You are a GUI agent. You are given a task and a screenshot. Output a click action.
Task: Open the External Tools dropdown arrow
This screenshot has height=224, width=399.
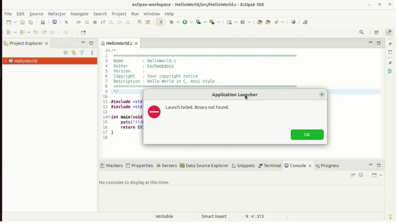pyautogui.click(x=219, y=22)
